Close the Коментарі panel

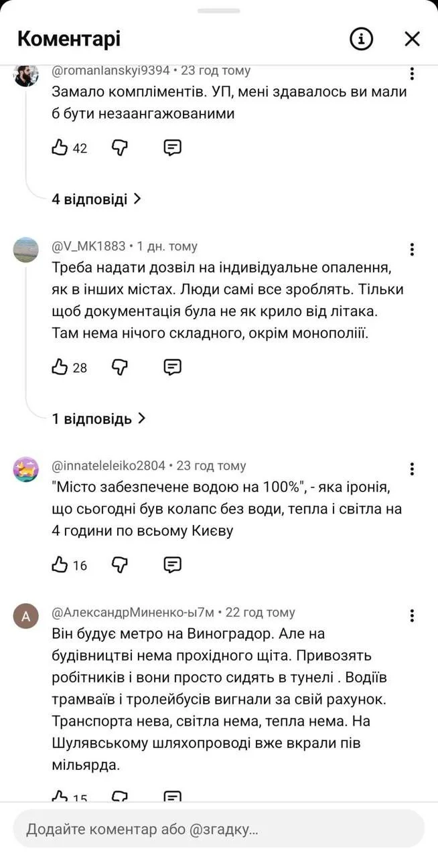412,39
